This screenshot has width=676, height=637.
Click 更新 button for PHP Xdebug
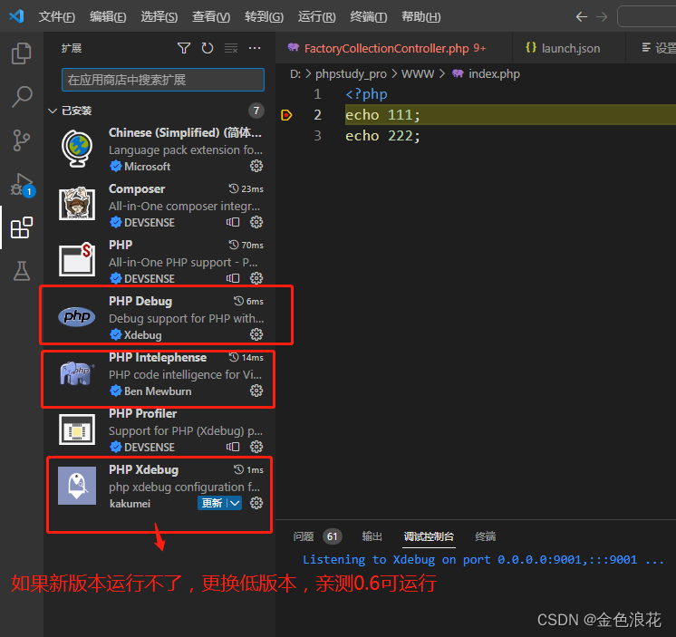(212, 503)
